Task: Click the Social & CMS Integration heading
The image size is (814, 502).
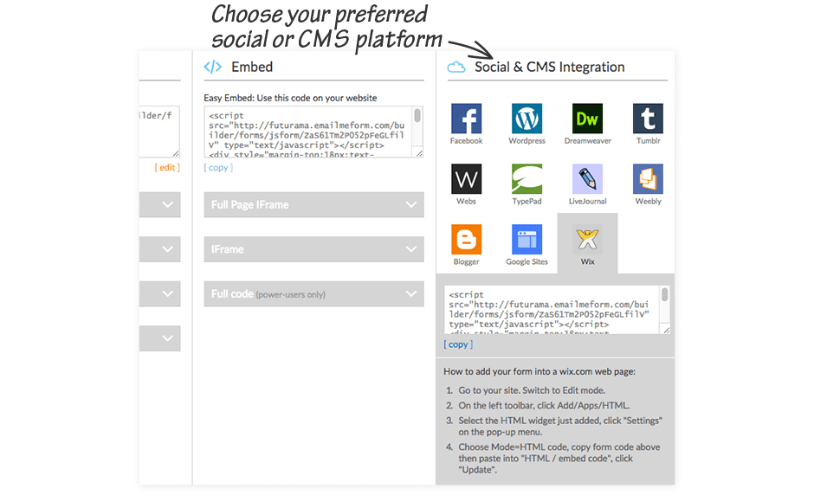Action: (x=550, y=67)
